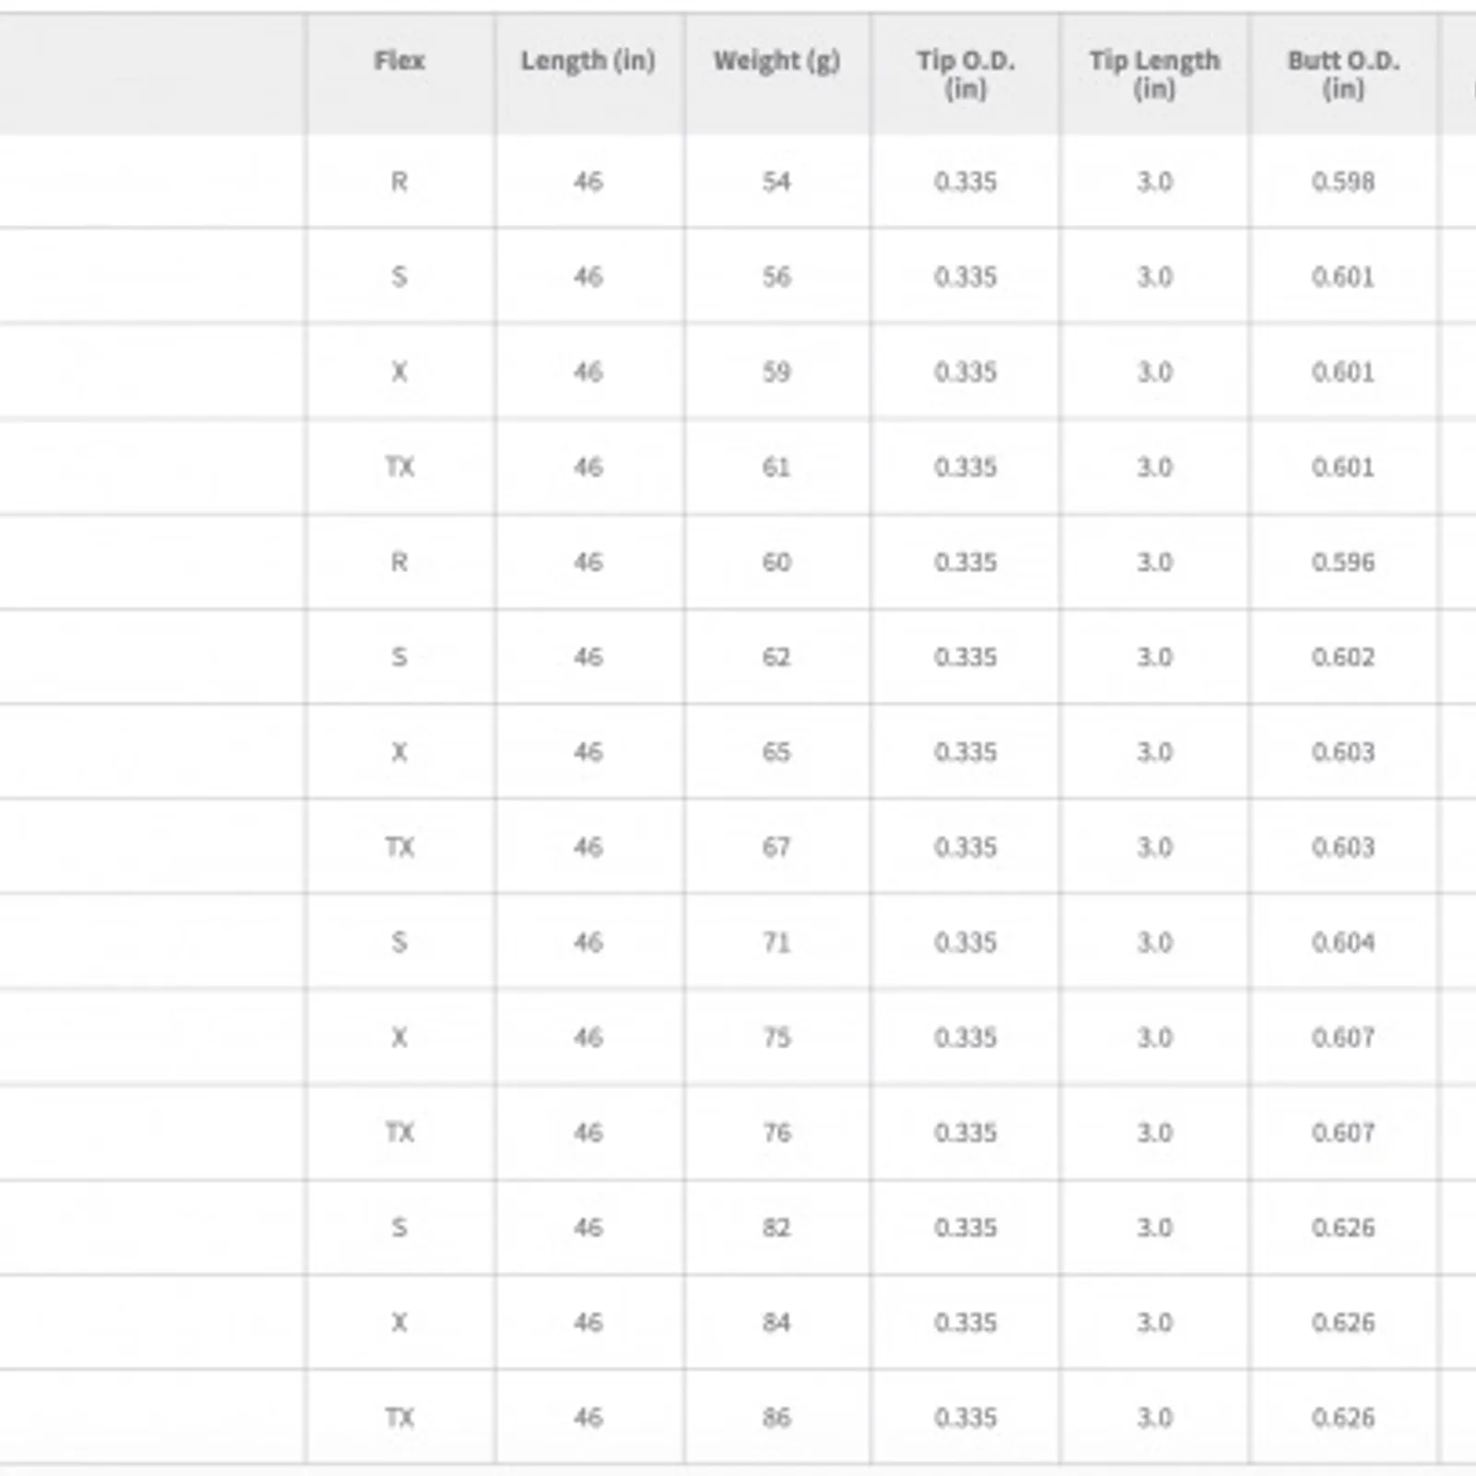This screenshot has height=1476, width=1476.
Task: Click the Butt O.D. (in) header
Action: pos(1343,74)
